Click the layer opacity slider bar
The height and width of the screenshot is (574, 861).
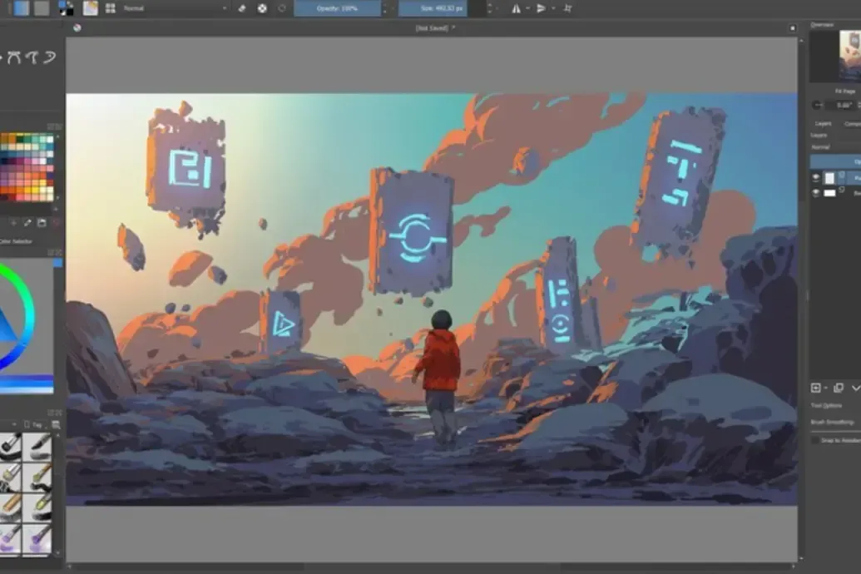(x=836, y=161)
